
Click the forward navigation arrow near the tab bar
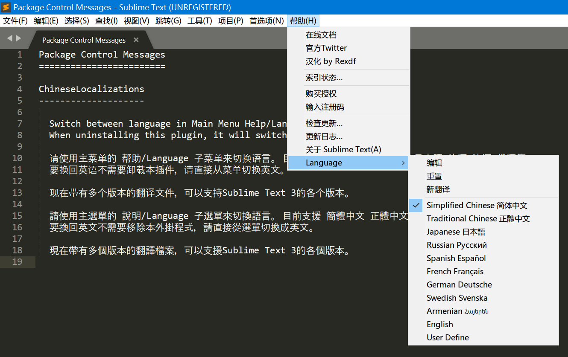coord(19,38)
